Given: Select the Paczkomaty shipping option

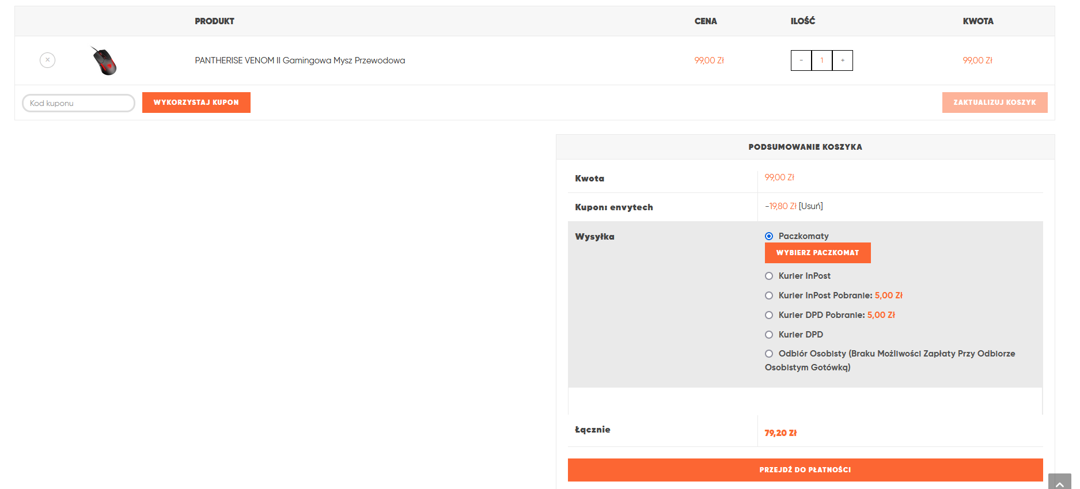Looking at the screenshot, I should click(x=769, y=236).
